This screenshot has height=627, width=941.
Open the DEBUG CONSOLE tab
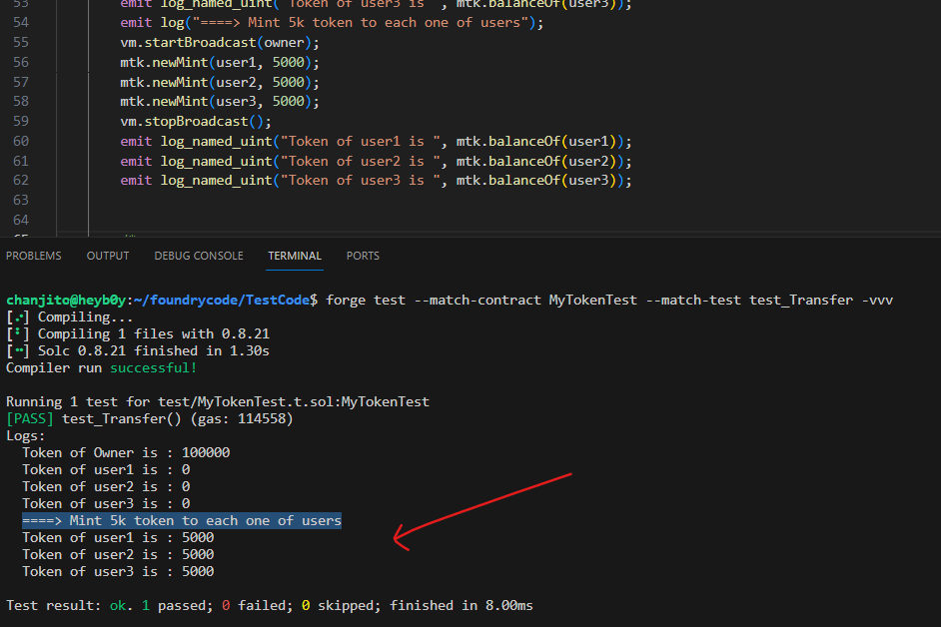[199, 256]
